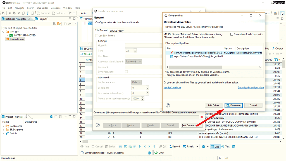Click the Add row icon in results toolbar
Viewport: 286px width, 161px height.
click(x=125, y=146)
